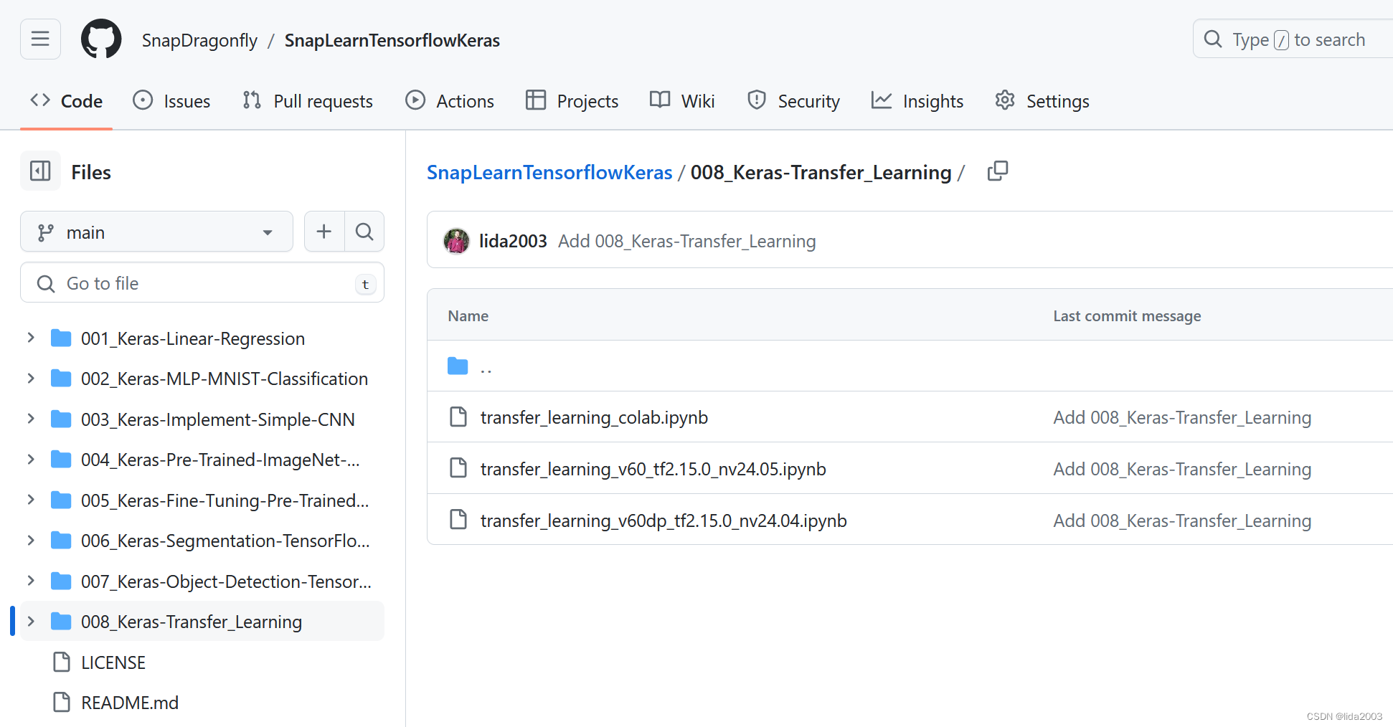
Task: Open SnapLearnTensorflowKeras repo link in header
Action: [392, 40]
